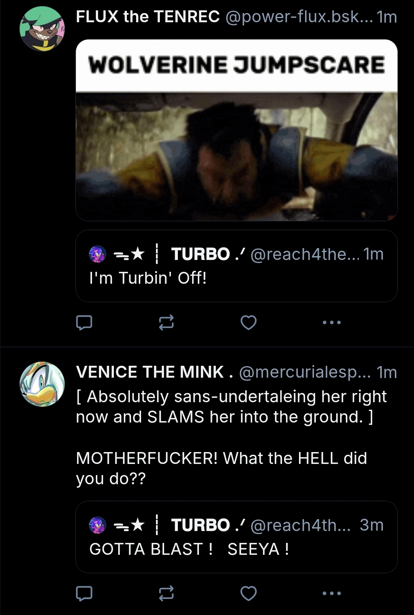Like VENICE THE MINK's post
This screenshot has height=615, width=414.
pyautogui.click(x=248, y=593)
